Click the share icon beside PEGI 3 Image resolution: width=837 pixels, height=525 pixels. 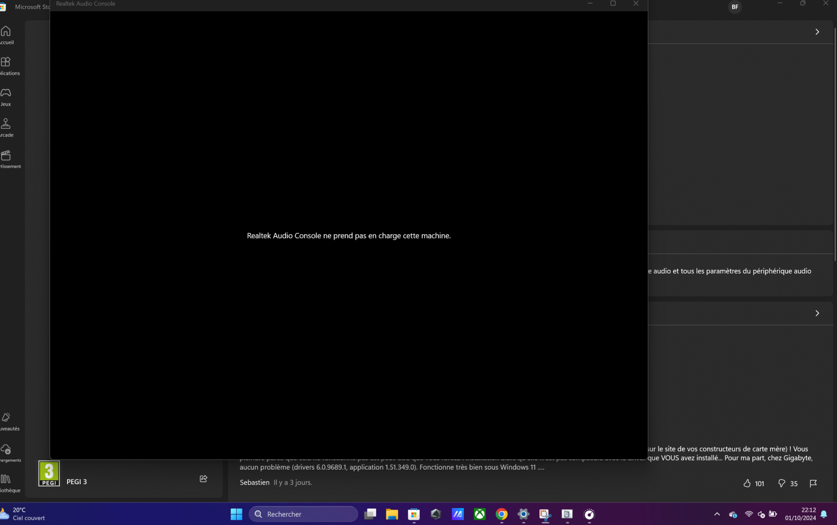click(204, 479)
